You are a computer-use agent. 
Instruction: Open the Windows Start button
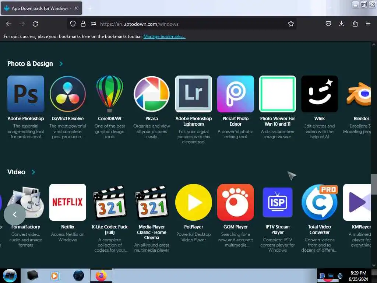tap(10, 276)
